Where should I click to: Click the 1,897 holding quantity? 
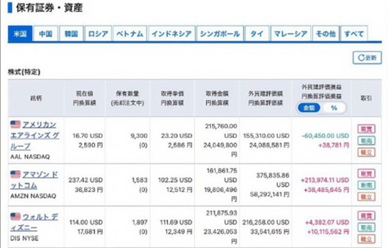(140, 222)
